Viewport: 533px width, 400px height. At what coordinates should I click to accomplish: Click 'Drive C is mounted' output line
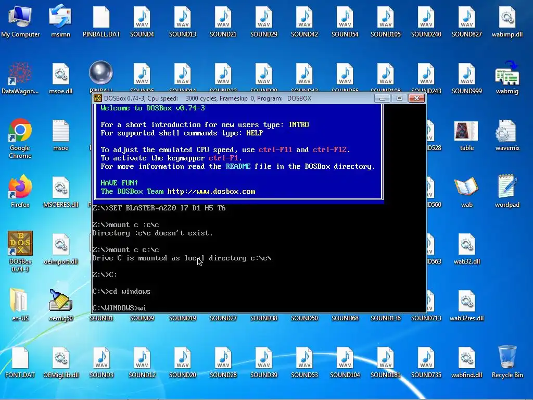[x=182, y=258]
